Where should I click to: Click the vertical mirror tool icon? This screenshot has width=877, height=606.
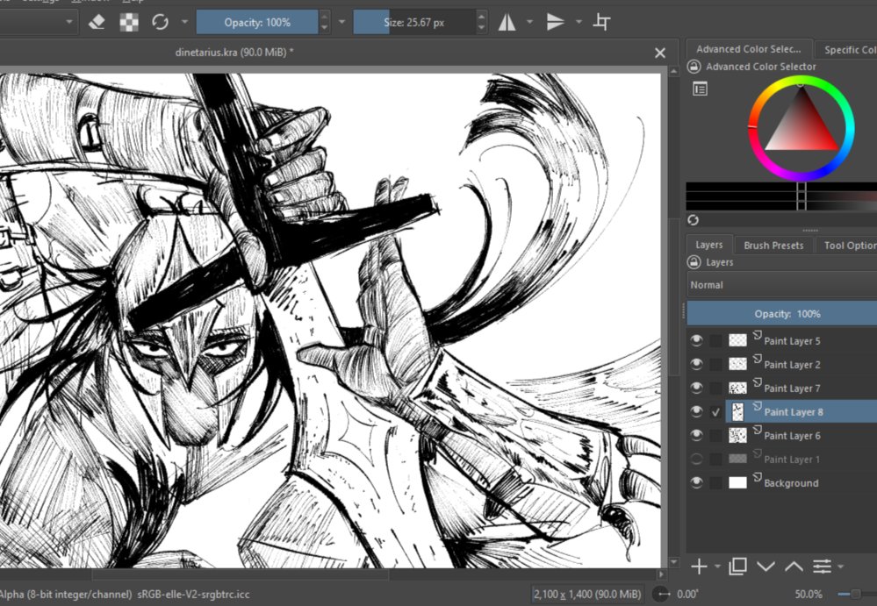click(x=555, y=22)
